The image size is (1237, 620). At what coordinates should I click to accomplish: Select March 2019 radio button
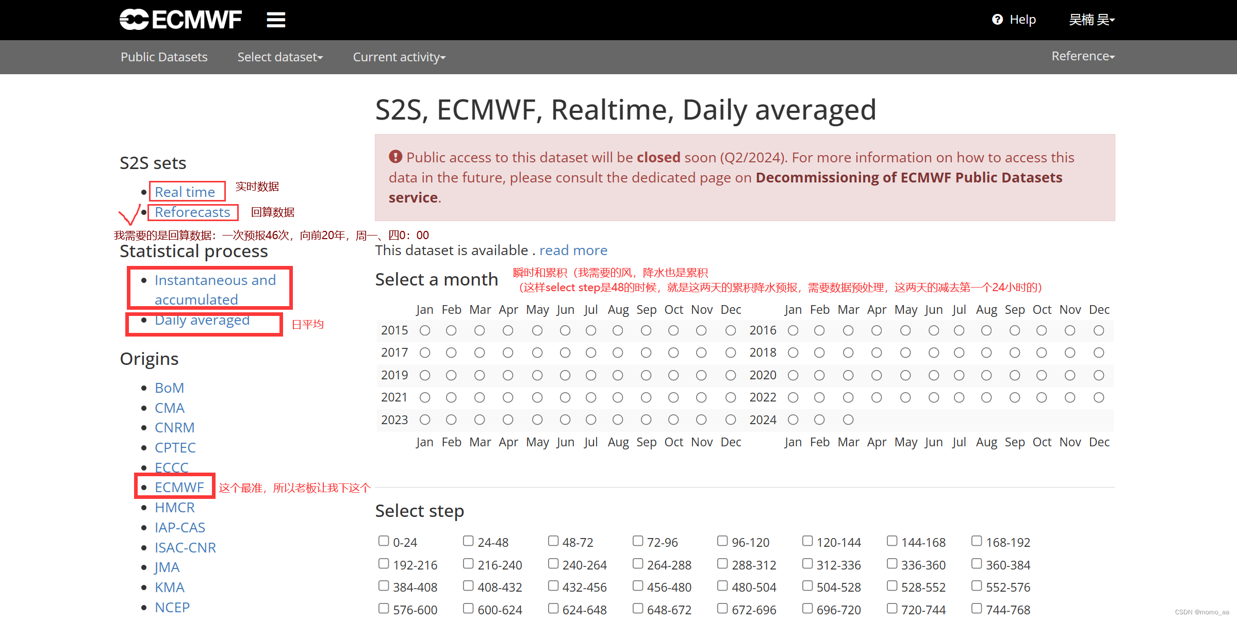click(480, 375)
